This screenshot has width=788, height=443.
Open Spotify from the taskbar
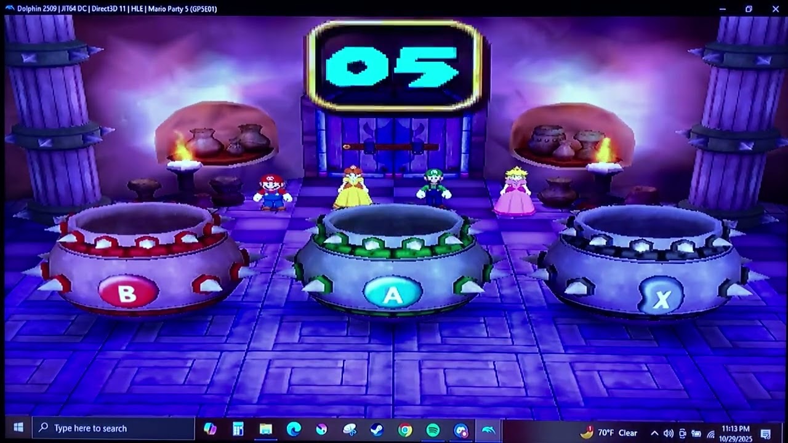(x=433, y=429)
